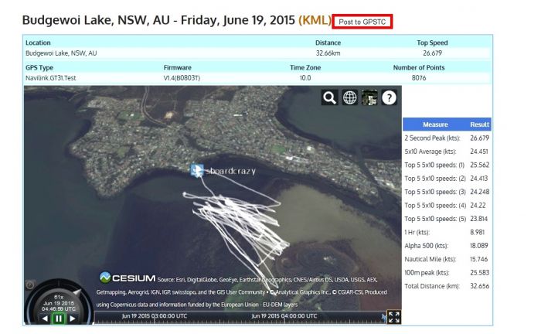Open the map search magnifier icon
Viewport: 541px width, 334px height.
tap(330, 97)
